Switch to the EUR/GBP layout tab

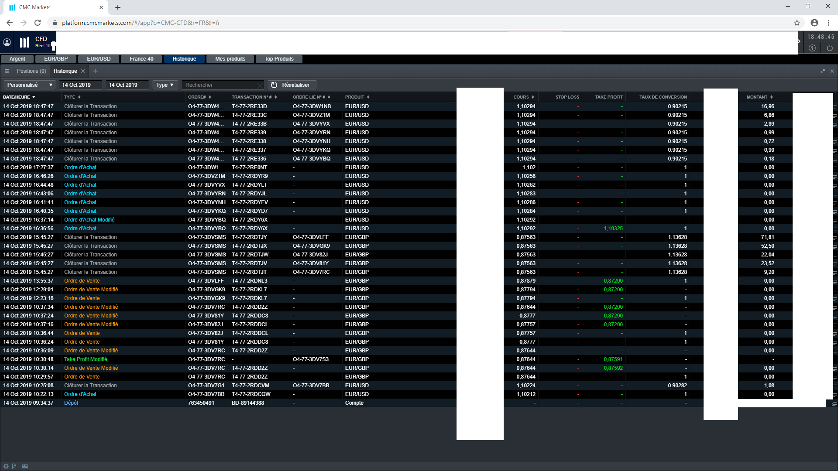point(56,59)
